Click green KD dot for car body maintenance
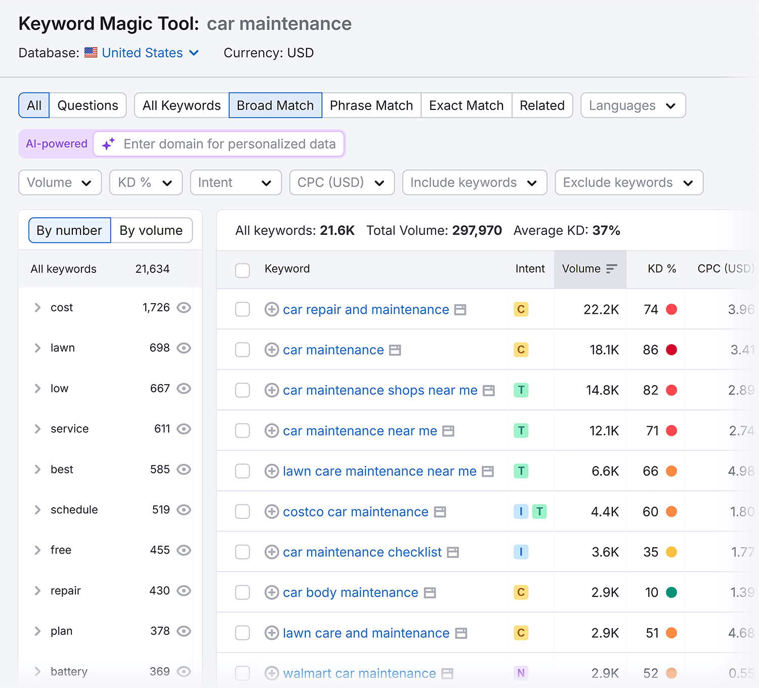The width and height of the screenshot is (759, 688). pos(671,592)
